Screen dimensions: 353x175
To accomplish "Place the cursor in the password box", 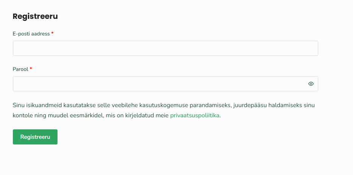I will 159,84.
